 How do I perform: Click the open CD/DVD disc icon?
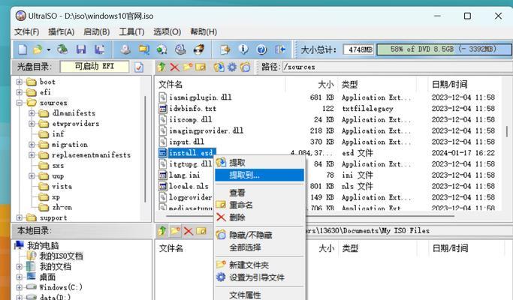tap(62, 49)
